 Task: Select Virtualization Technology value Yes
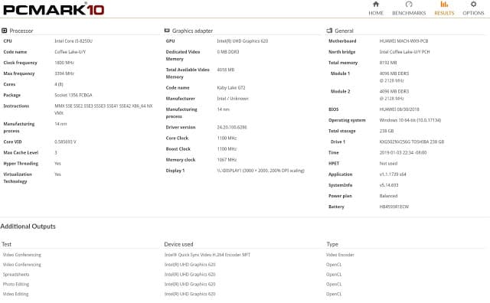pyautogui.click(x=58, y=174)
